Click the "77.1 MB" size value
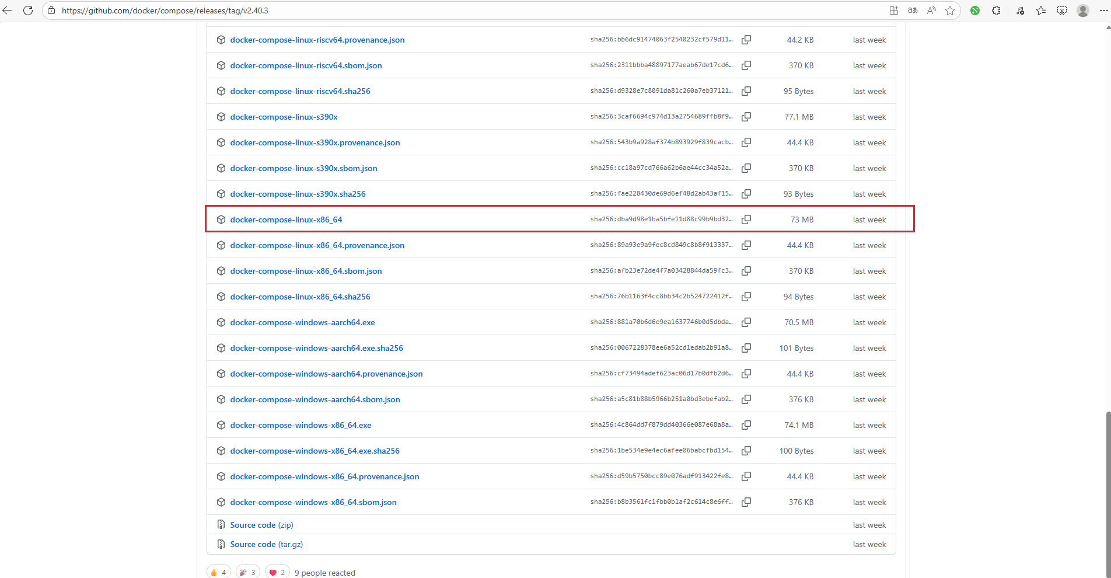The height and width of the screenshot is (578, 1111). coord(799,117)
